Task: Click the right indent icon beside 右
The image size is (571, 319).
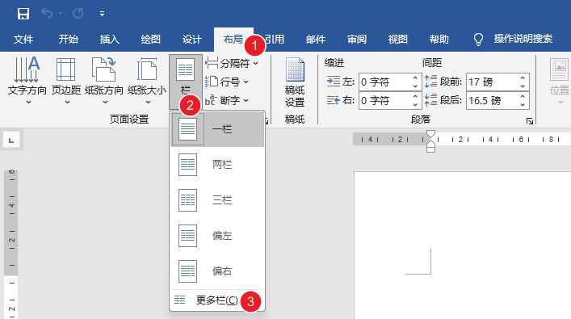Action: pos(334,100)
